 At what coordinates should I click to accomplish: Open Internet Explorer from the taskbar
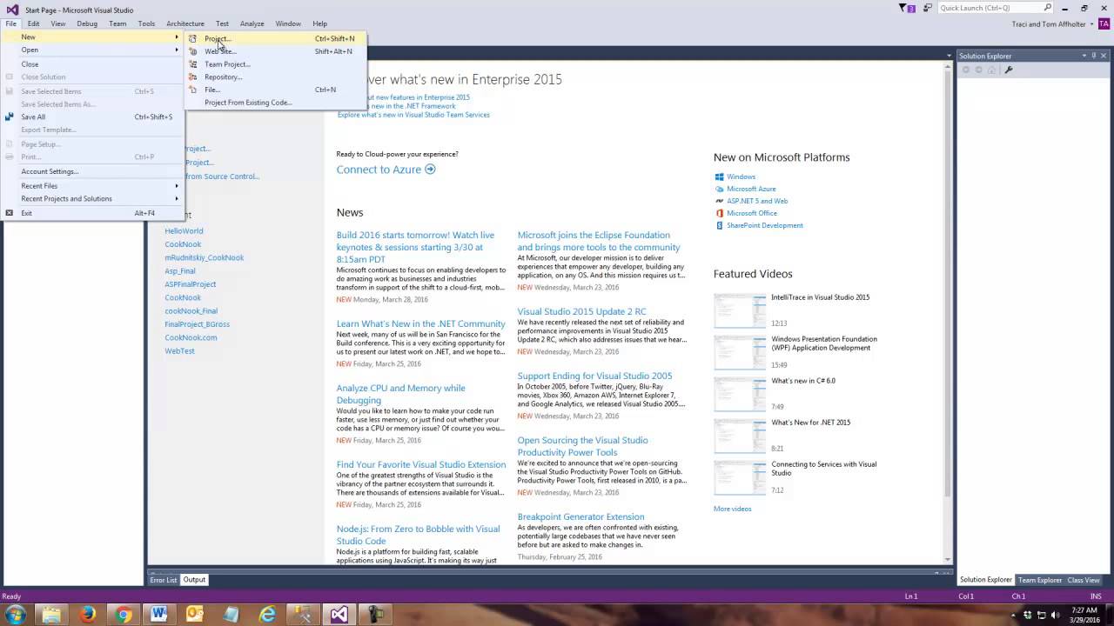click(x=267, y=615)
